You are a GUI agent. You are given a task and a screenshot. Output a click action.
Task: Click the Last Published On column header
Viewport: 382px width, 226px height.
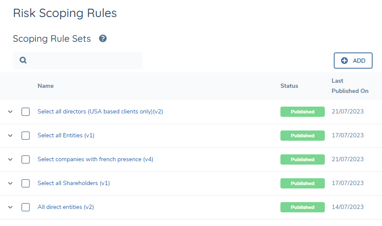tap(350, 86)
